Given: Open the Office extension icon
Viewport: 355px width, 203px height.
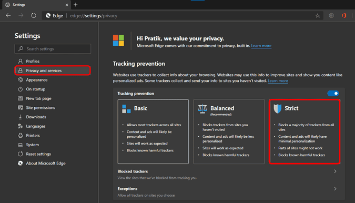Looking at the screenshot, I should pos(344,16).
